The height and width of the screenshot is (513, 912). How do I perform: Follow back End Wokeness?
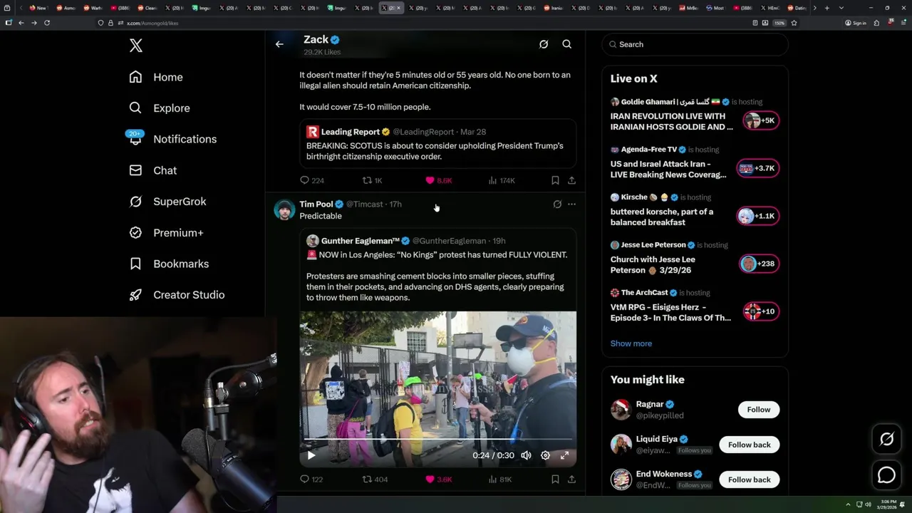click(x=749, y=480)
